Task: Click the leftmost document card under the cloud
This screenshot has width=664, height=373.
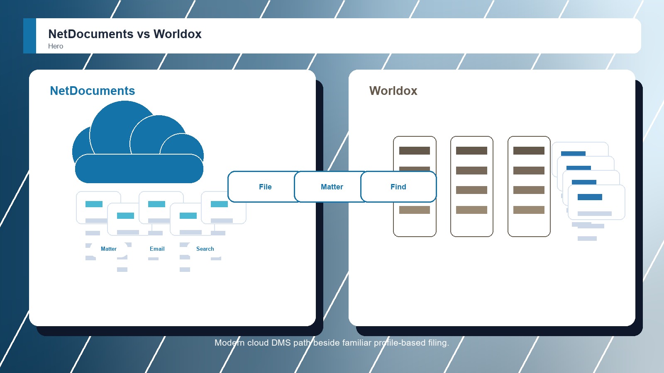Action: point(99,208)
